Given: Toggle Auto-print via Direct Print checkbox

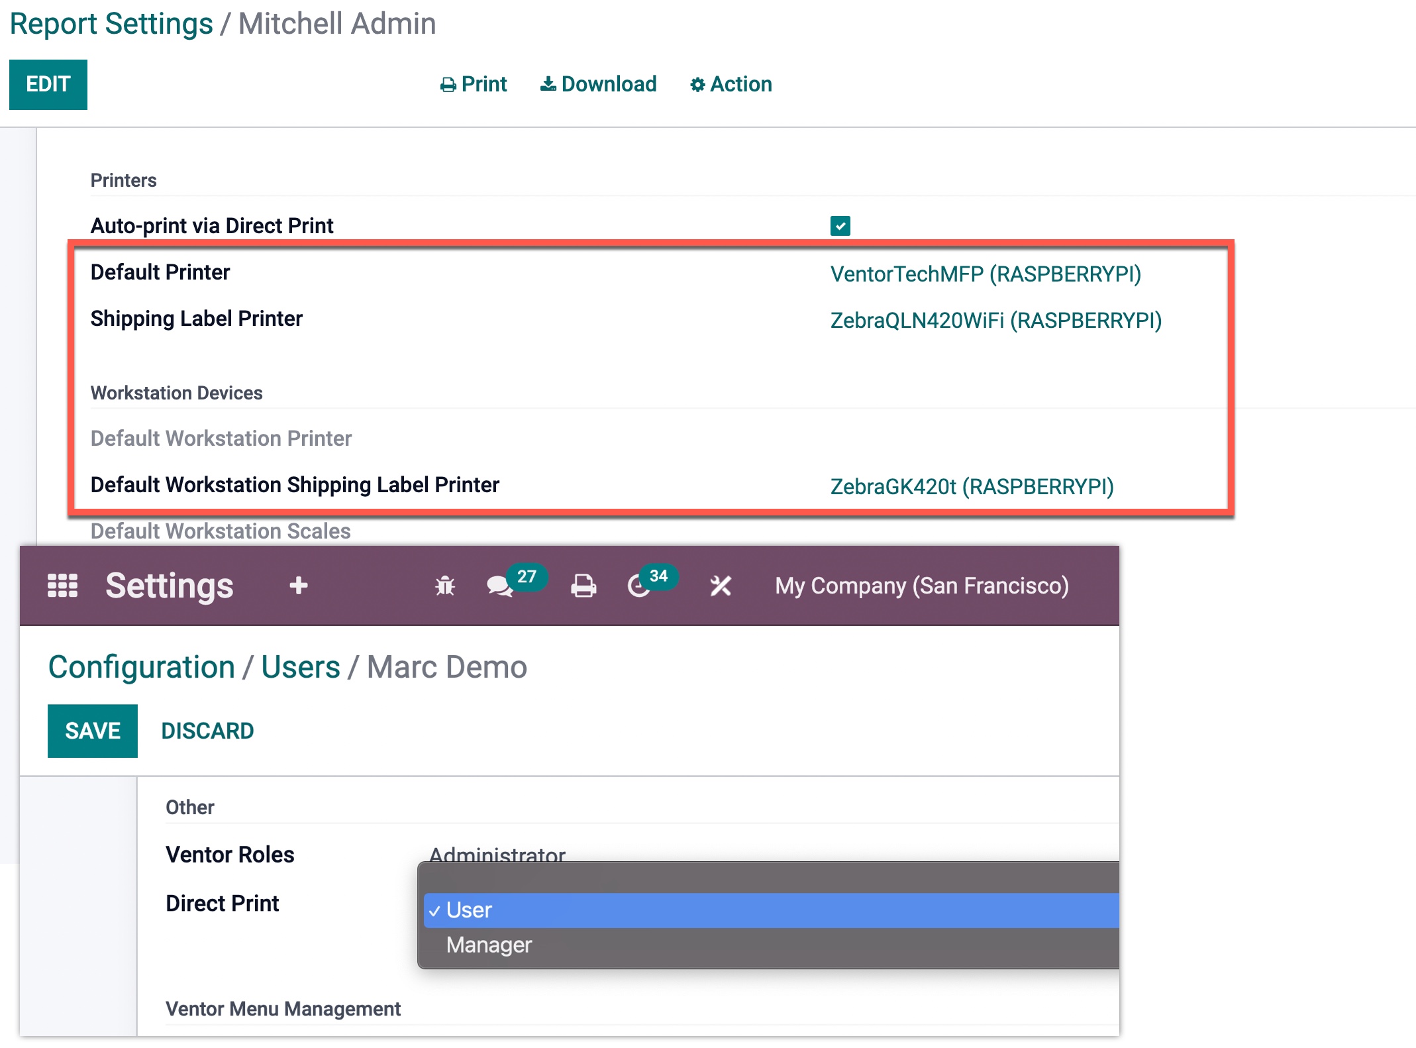Looking at the screenshot, I should 840,226.
